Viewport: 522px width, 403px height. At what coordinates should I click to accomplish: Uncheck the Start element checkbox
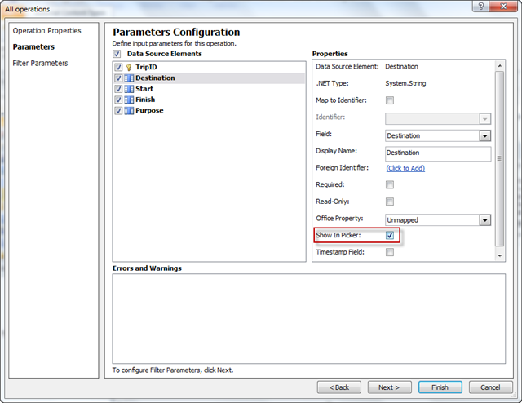pyautogui.click(x=118, y=89)
